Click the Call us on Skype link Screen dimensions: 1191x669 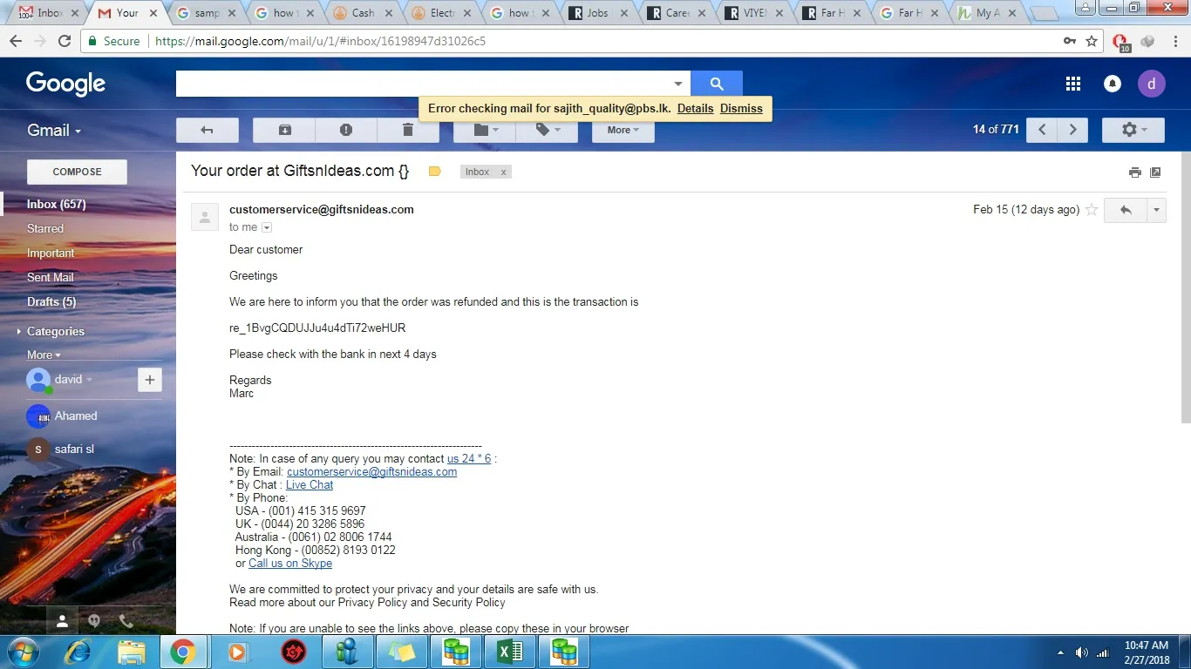(290, 563)
